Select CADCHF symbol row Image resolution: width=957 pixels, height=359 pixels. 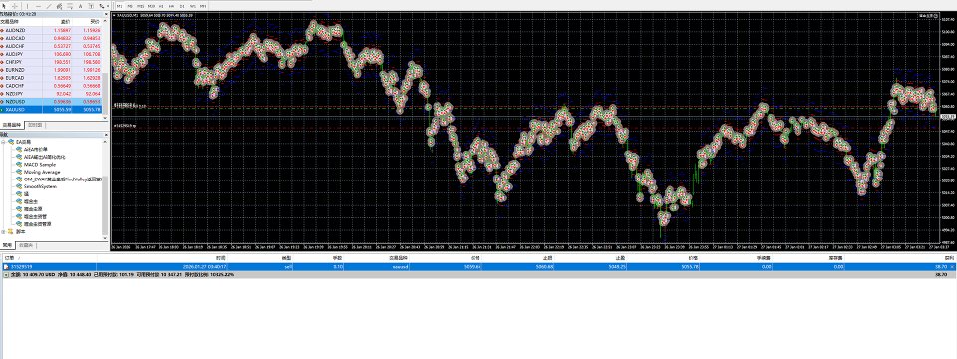point(51,86)
